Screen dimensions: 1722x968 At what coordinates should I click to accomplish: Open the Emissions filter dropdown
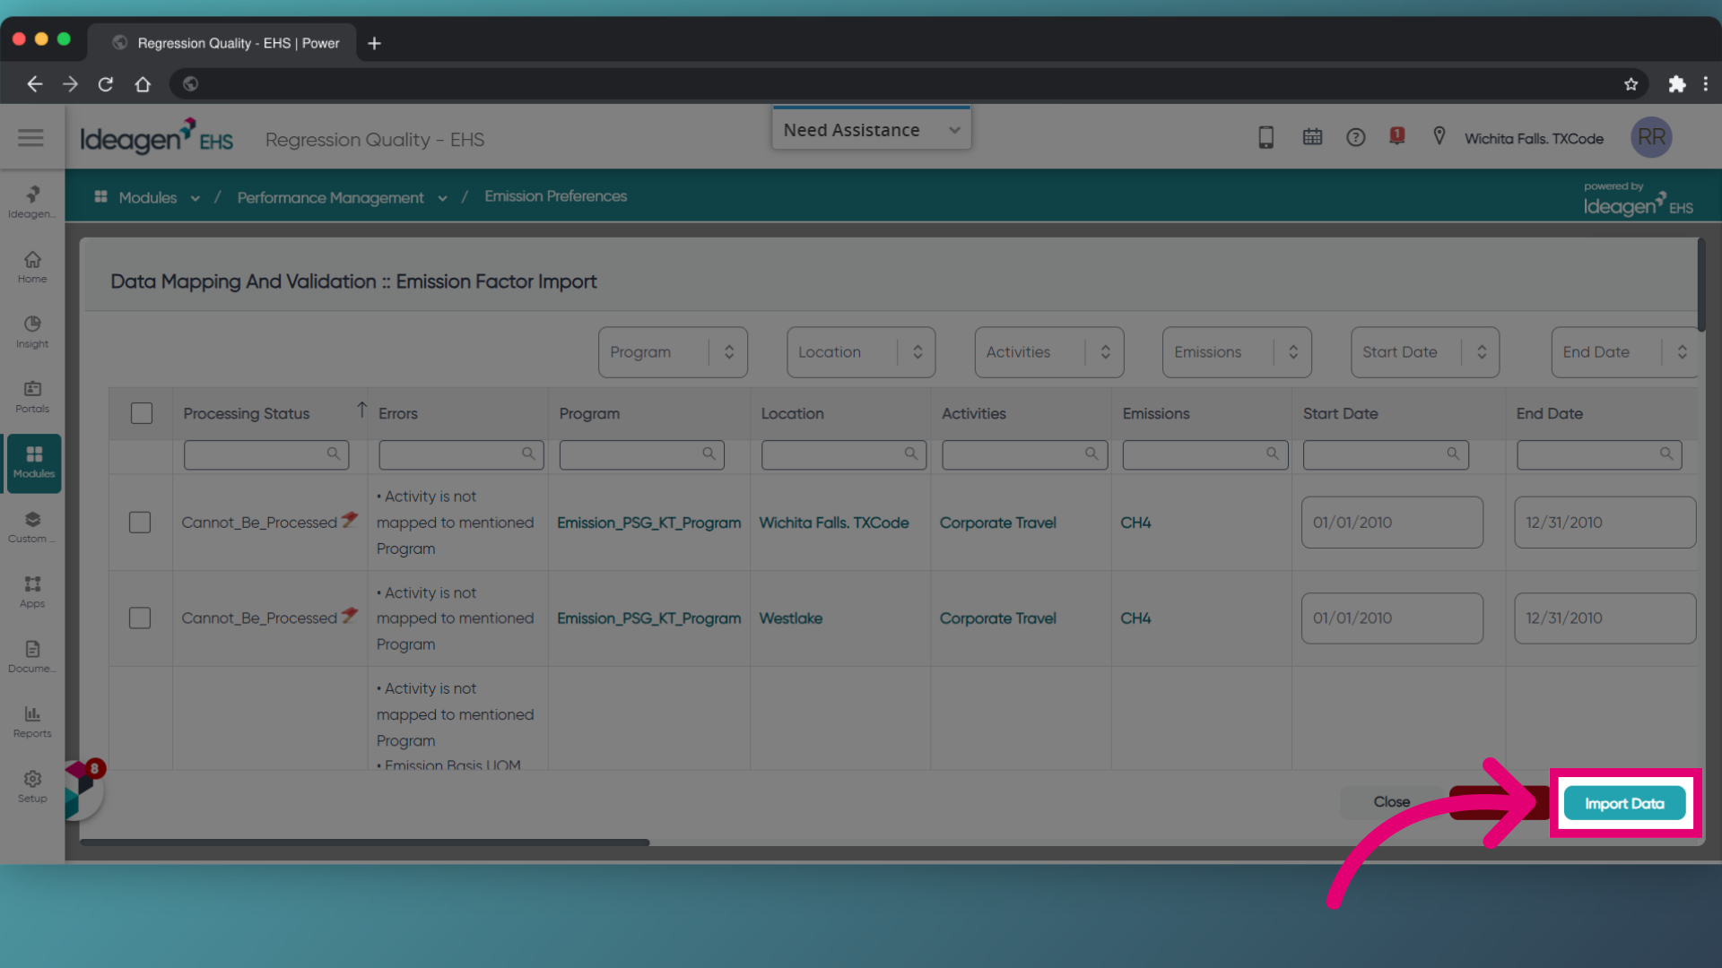(1237, 352)
